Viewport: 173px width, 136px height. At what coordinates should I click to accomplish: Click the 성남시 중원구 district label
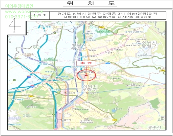(149, 44)
